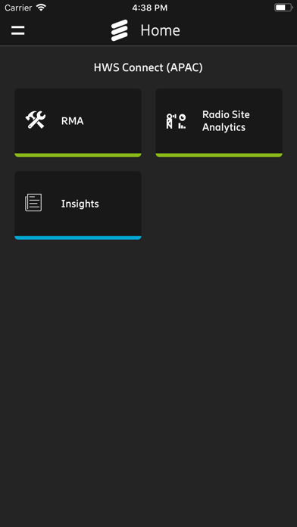Click the RMA tools icon

tap(36, 120)
